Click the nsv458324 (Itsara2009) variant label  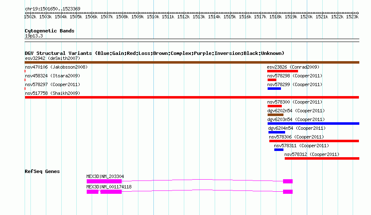[x=53, y=76]
